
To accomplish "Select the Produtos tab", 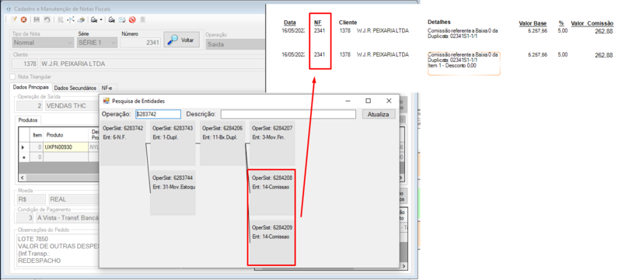I will click(28, 119).
